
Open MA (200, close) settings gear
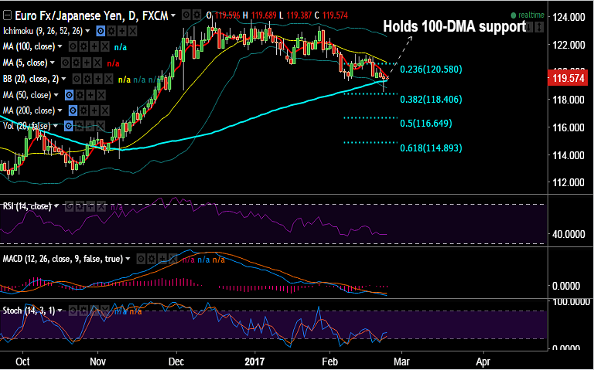(x=84, y=110)
